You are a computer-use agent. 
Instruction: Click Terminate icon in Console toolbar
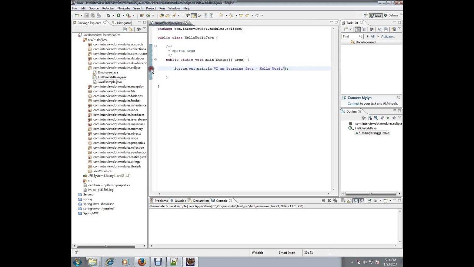point(323,201)
